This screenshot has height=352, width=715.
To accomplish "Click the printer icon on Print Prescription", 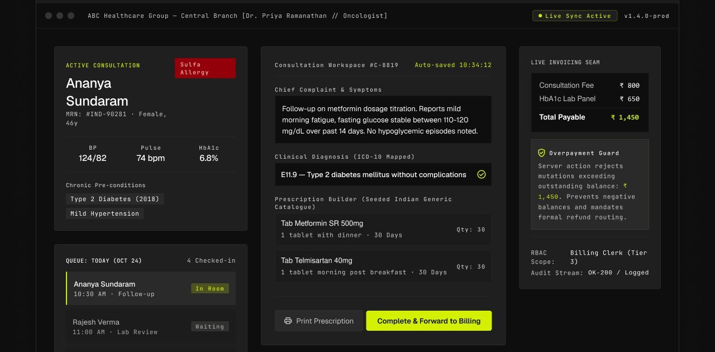I will (288, 321).
